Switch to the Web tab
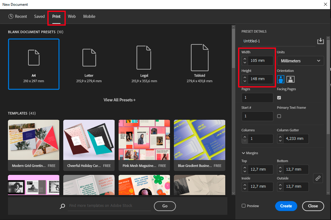This screenshot has height=220, width=331. pos(72,16)
